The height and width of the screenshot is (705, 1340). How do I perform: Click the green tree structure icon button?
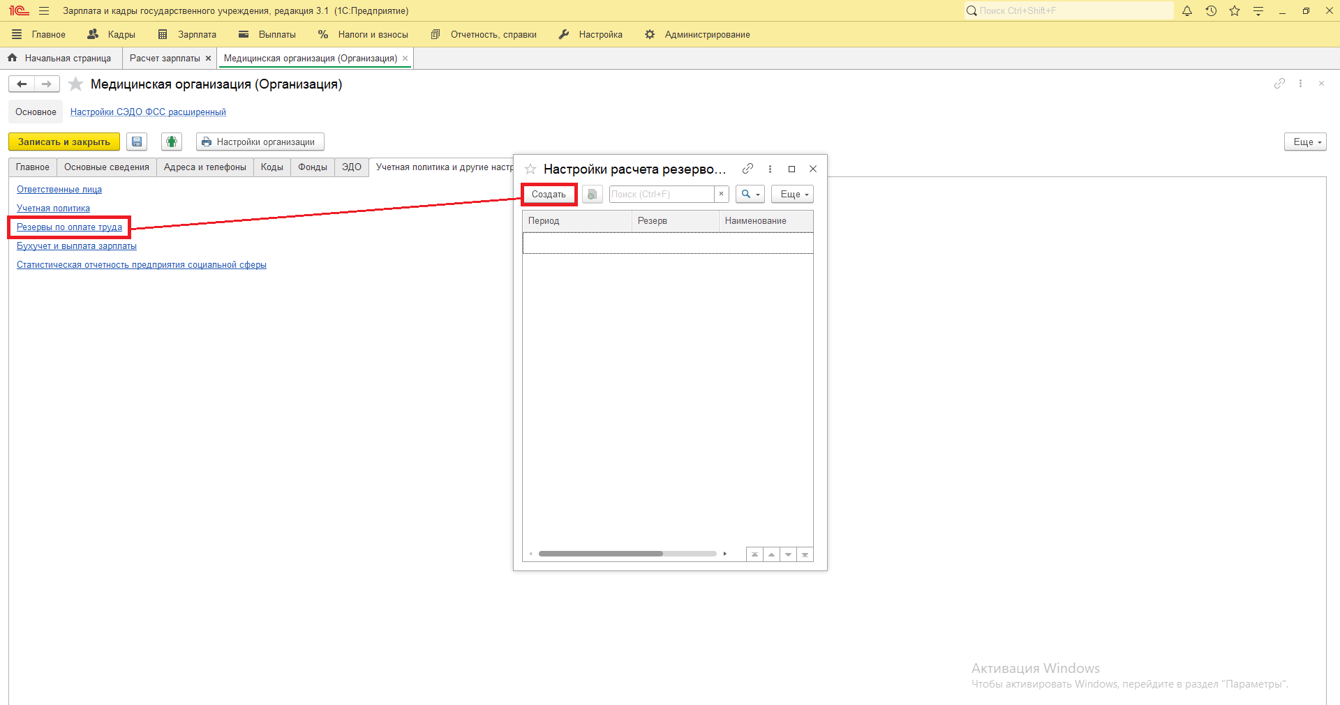pos(172,142)
